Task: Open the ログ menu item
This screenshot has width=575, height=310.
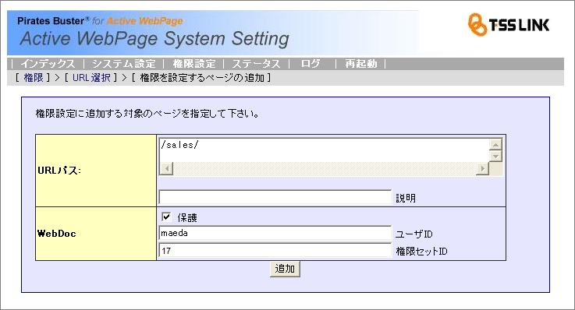Action: [x=311, y=64]
